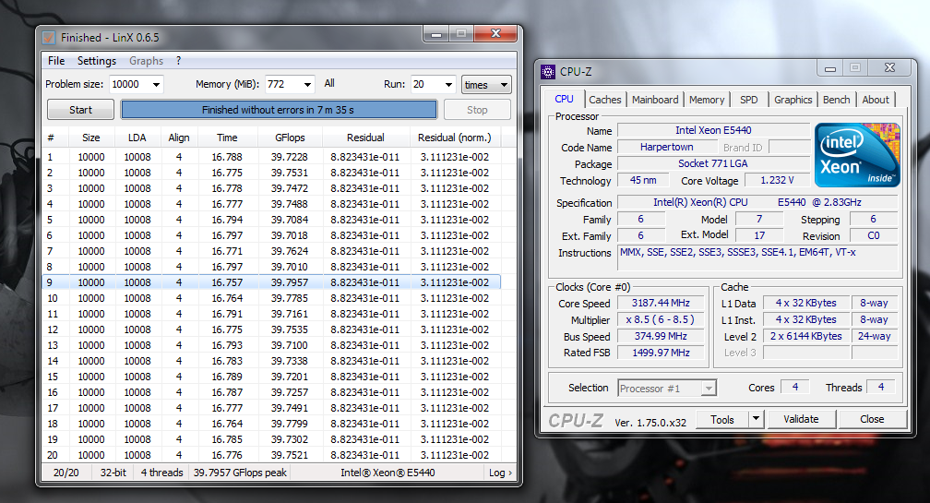Select run row 18 with 39.7799 GFlops
Image resolution: width=930 pixels, height=503 pixels.
272,424
